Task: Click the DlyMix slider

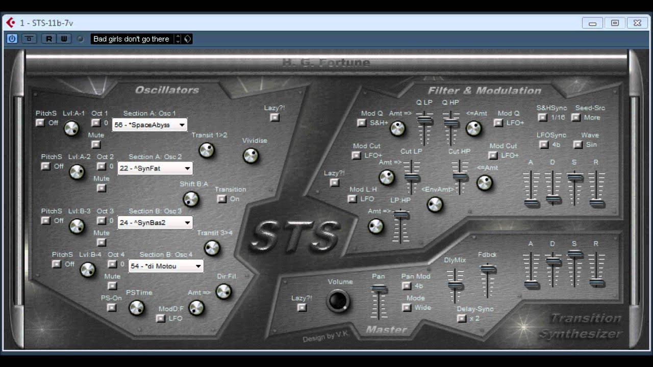Action: [x=455, y=286]
